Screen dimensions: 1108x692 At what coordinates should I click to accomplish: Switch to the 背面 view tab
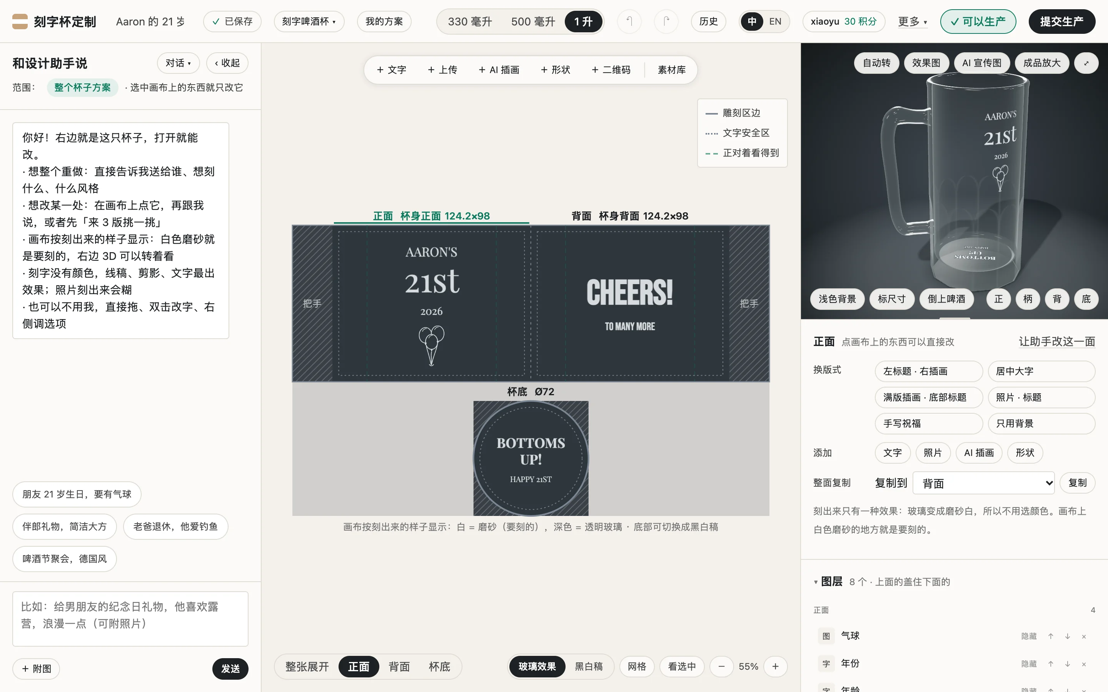click(x=399, y=666)
